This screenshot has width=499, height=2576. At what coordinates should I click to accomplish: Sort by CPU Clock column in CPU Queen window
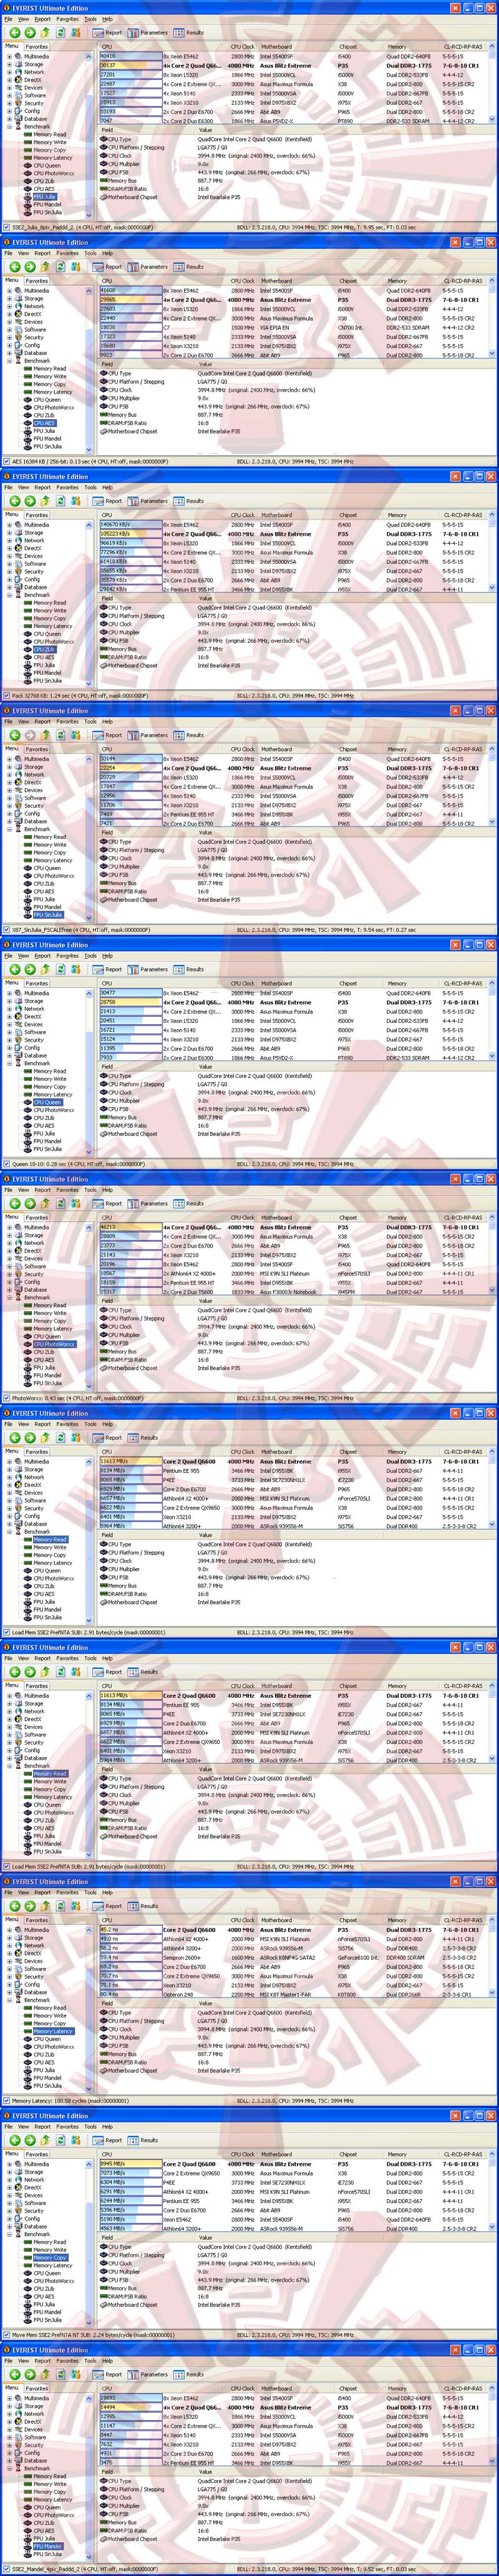[243, 983]
